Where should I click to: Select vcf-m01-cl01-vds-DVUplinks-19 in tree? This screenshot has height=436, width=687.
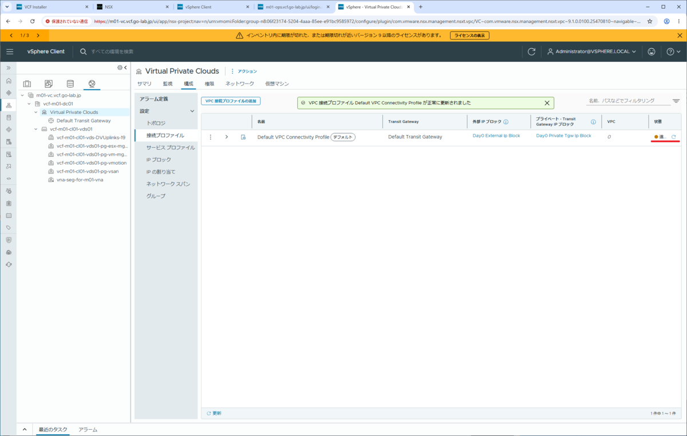[91, 137]
